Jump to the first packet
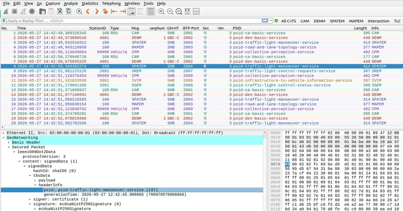This screenshot has width=403, height=211. (114, 12)
